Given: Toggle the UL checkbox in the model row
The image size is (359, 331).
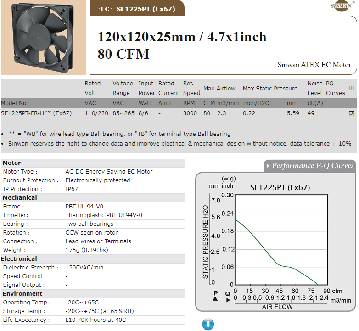Looking at the screenshot, I should tap(352, 113).
